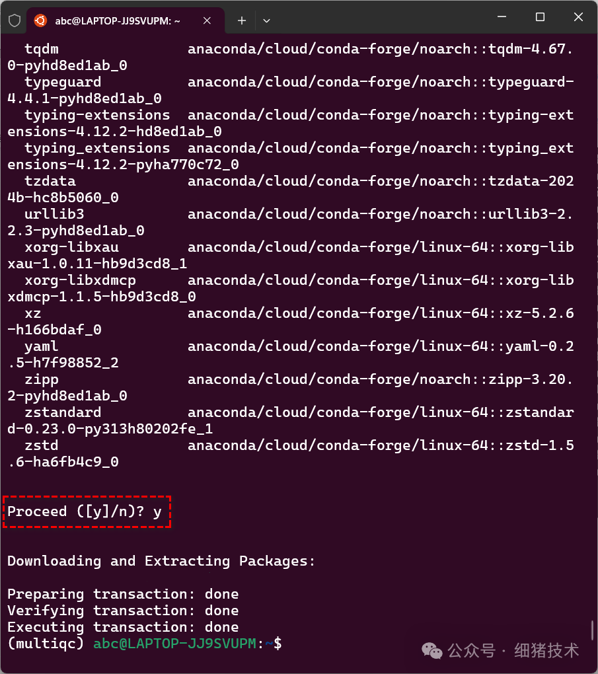Click the tqdm package name

41,48
